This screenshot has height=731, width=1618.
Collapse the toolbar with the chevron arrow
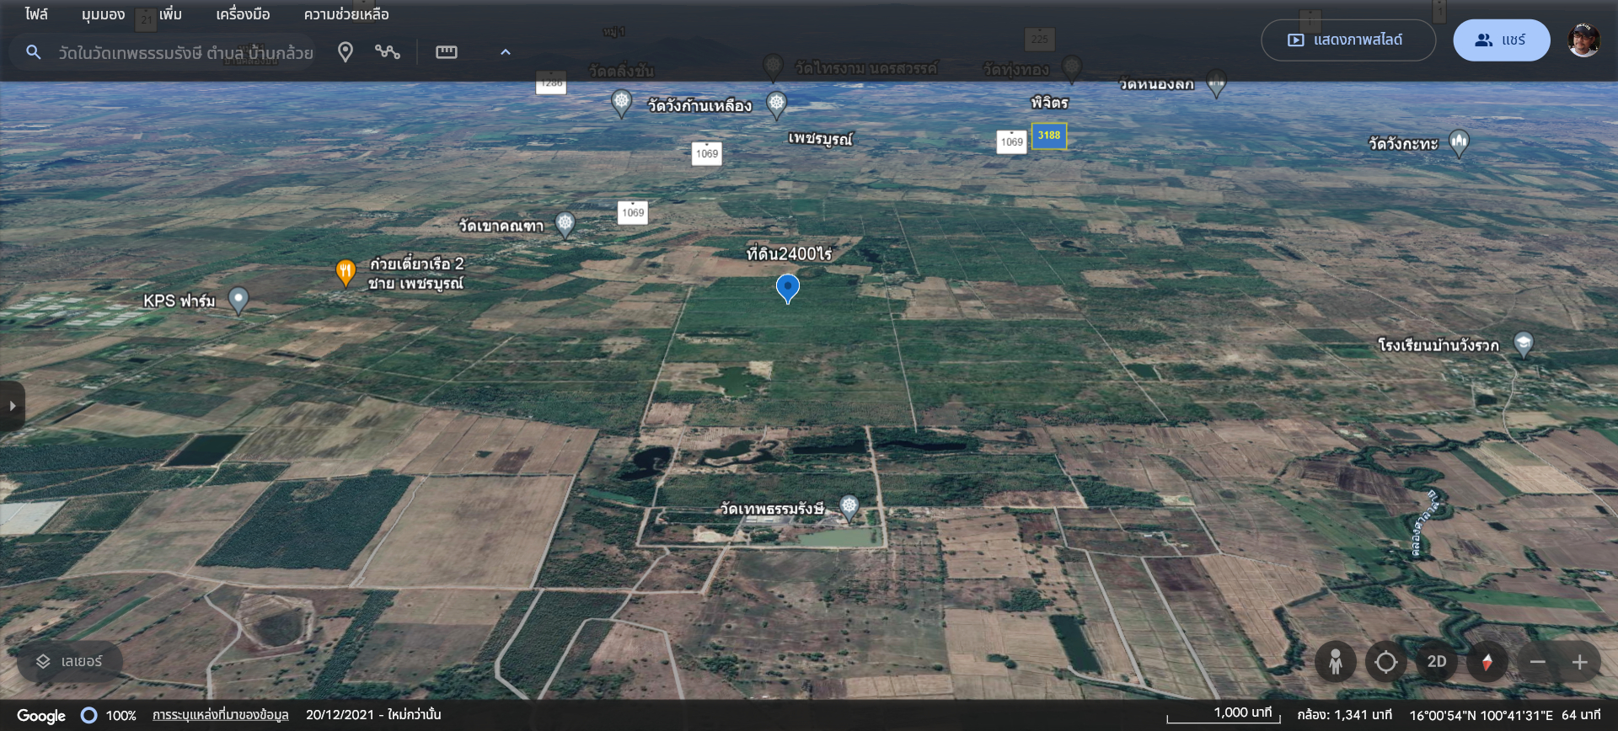tap(506, 52)
